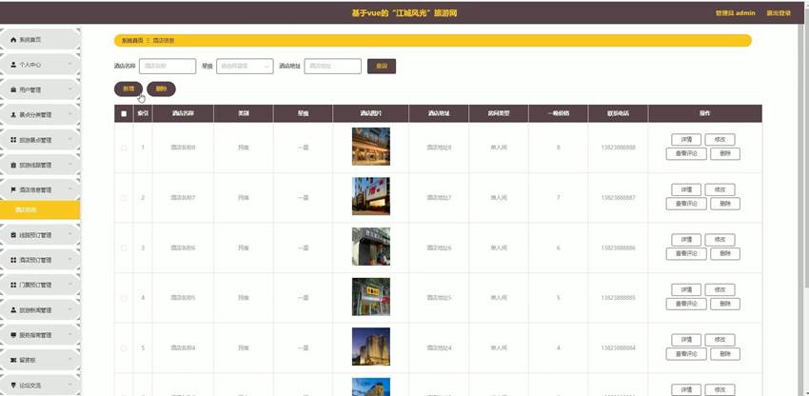Image resolution: width=809 pixels, height=396 pixels.
Task: Expand the 用户管理 menu chevron
Action: coord(70,89)
